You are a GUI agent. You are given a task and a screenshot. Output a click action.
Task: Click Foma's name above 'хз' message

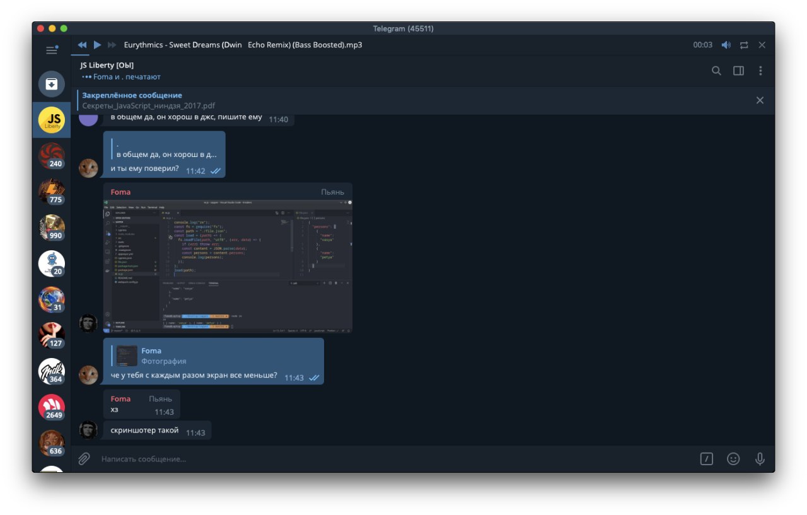tap(120, 398)
